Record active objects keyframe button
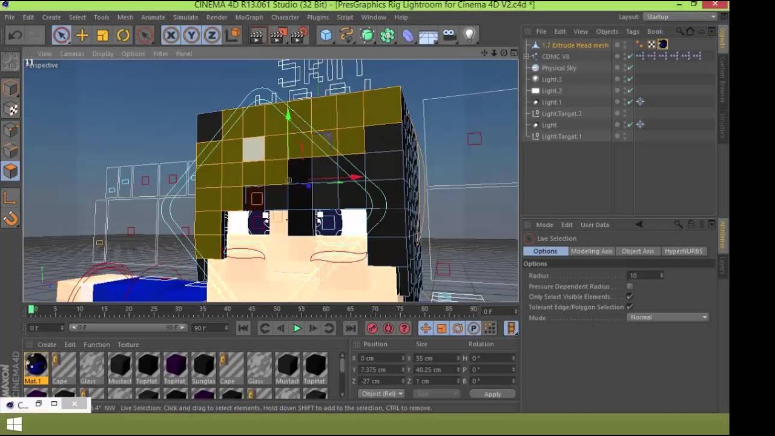This screenshot has width=775, height=436. tap(372, 328)
